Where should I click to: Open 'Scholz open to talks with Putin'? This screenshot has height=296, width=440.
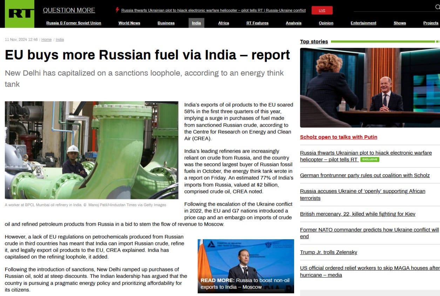pyautogui.click(x=339, y=137)
